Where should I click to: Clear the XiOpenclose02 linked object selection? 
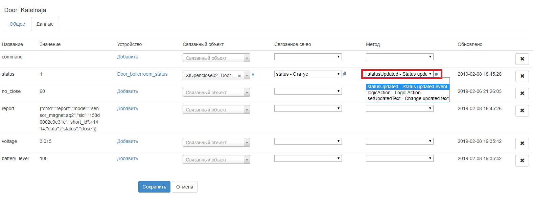pos(239,76)
